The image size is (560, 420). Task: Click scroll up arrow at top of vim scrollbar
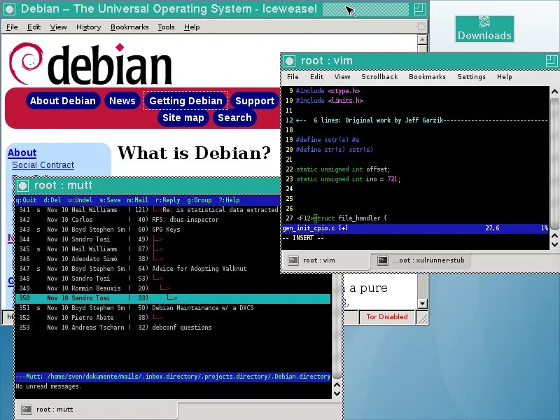point(554,92)
